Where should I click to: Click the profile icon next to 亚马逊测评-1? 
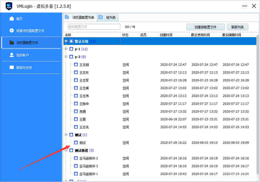coord(76,174)
